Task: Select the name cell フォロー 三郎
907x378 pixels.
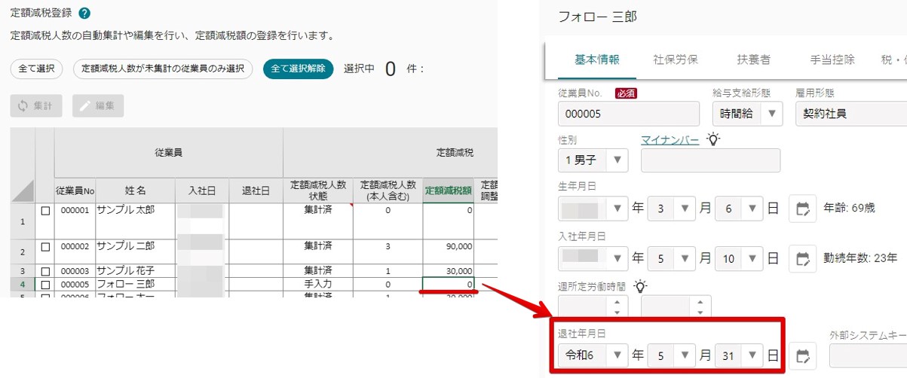Action: 135,284
